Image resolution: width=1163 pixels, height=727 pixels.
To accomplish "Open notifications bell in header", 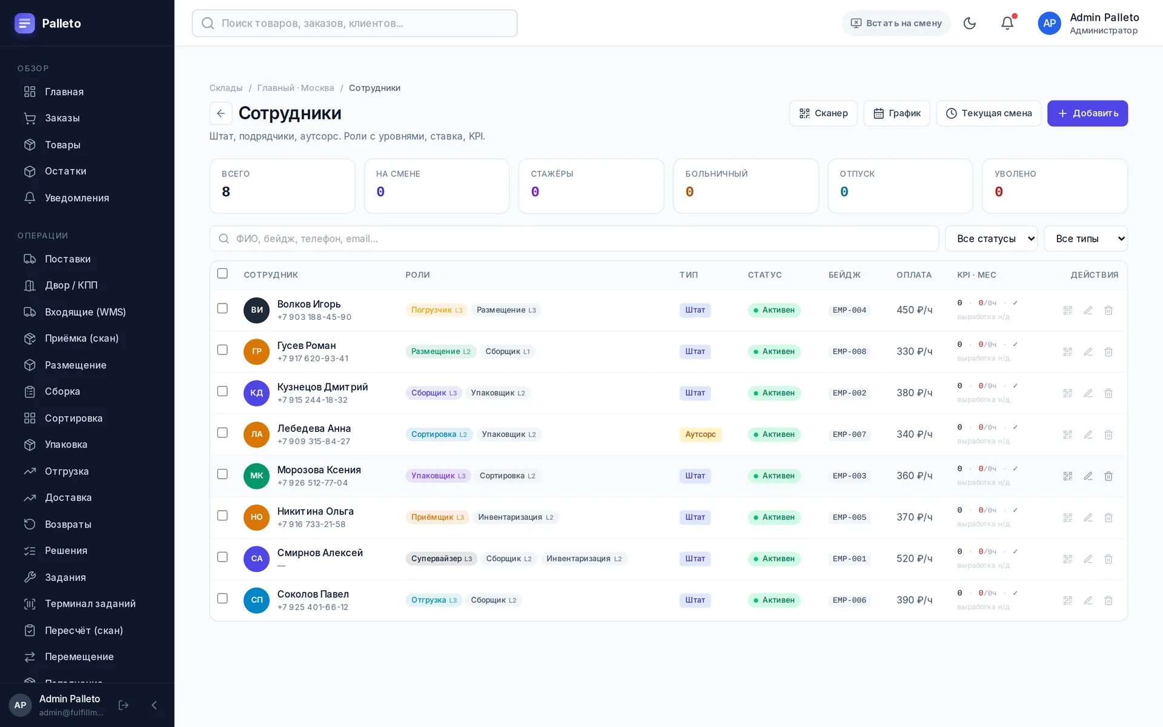I will tap(1007, 23).
